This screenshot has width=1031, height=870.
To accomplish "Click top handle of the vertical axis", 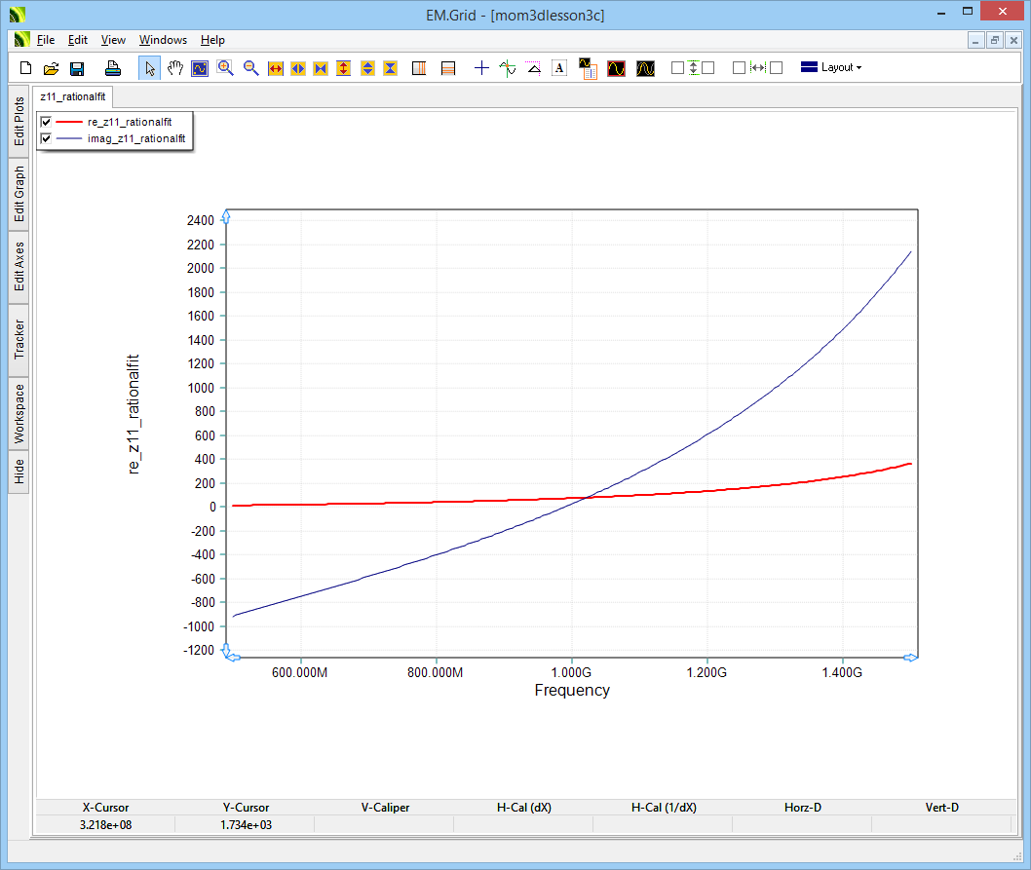I will [x=226, y=215].
